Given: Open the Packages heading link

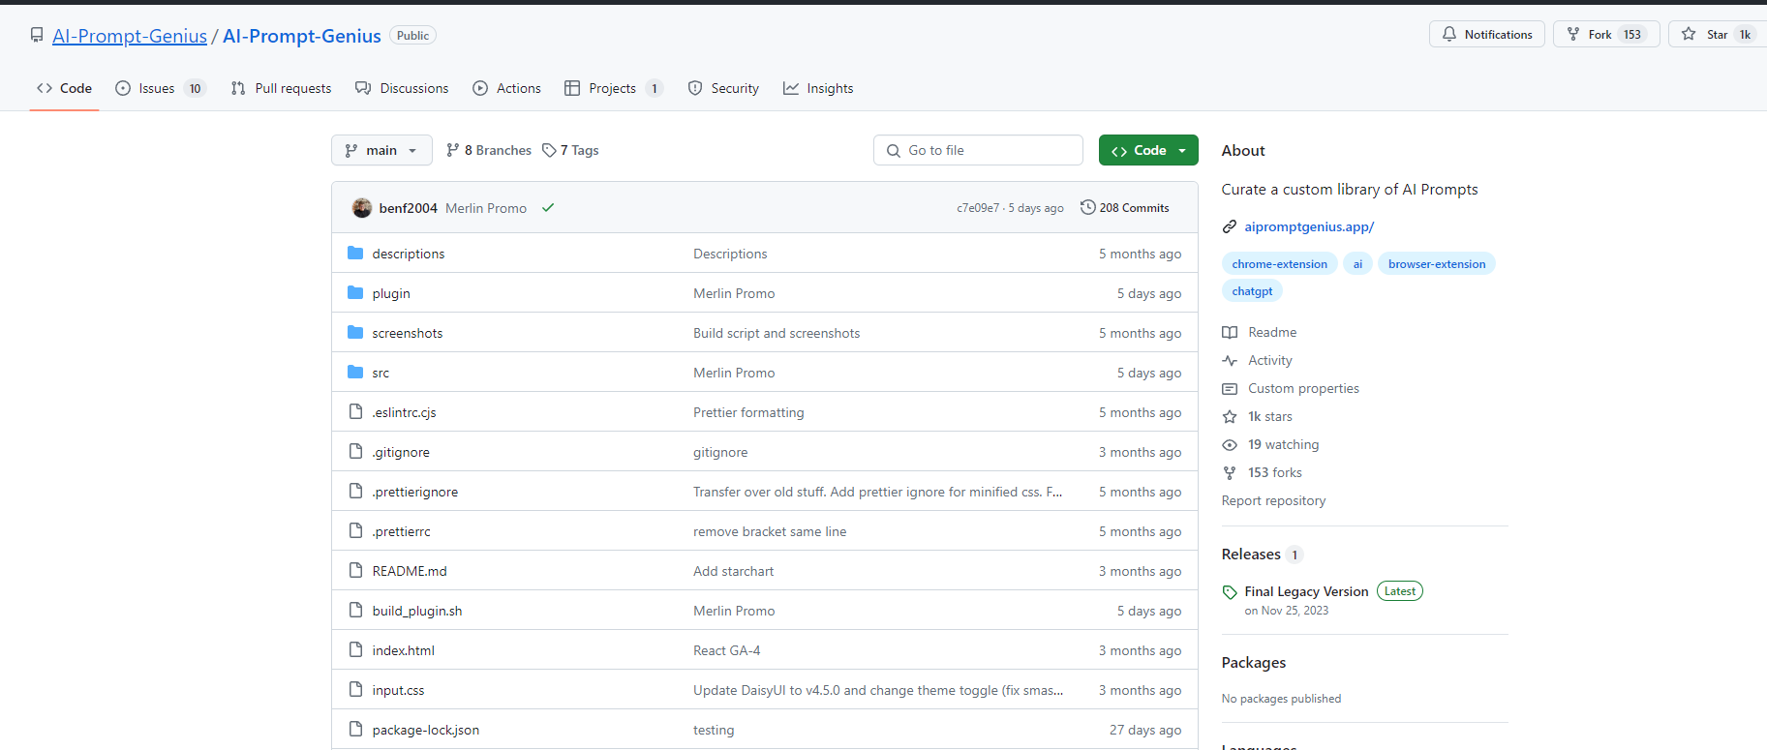Looking at the screenshot, I should pos(1254,663).
